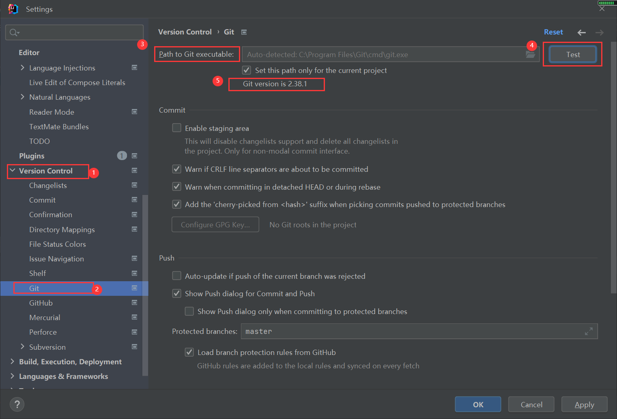Toggle the cherry-picked suffix checkbox
617x419 pixels.
176,204
